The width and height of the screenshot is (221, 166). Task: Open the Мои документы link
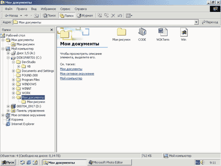(71, 69)
